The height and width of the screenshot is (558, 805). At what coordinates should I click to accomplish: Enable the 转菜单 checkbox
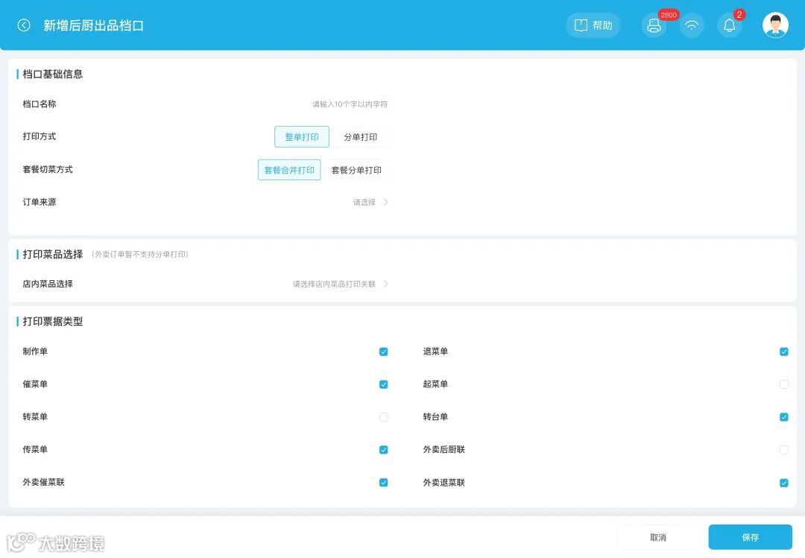tap(384, 417)
